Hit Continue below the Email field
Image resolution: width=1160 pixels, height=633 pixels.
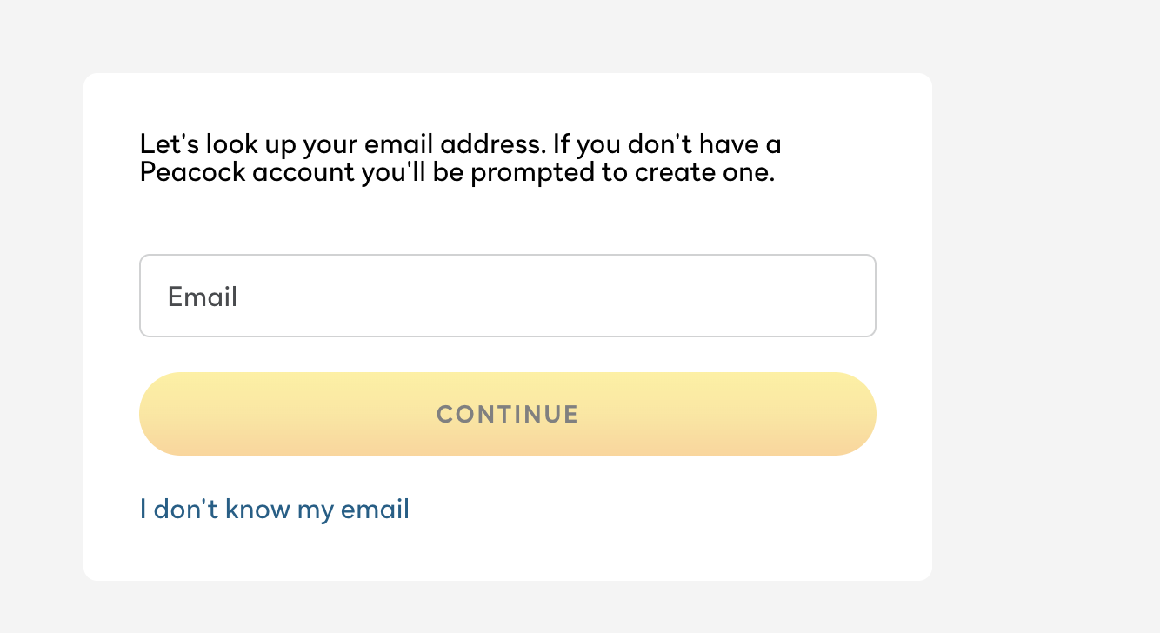point(507,414)
